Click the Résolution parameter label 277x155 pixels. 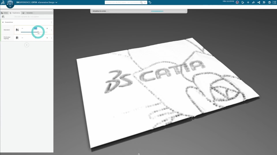(x=7, y=30)
